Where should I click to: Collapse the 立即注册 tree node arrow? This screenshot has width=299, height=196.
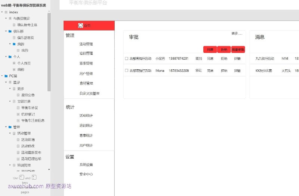point(10,101)
